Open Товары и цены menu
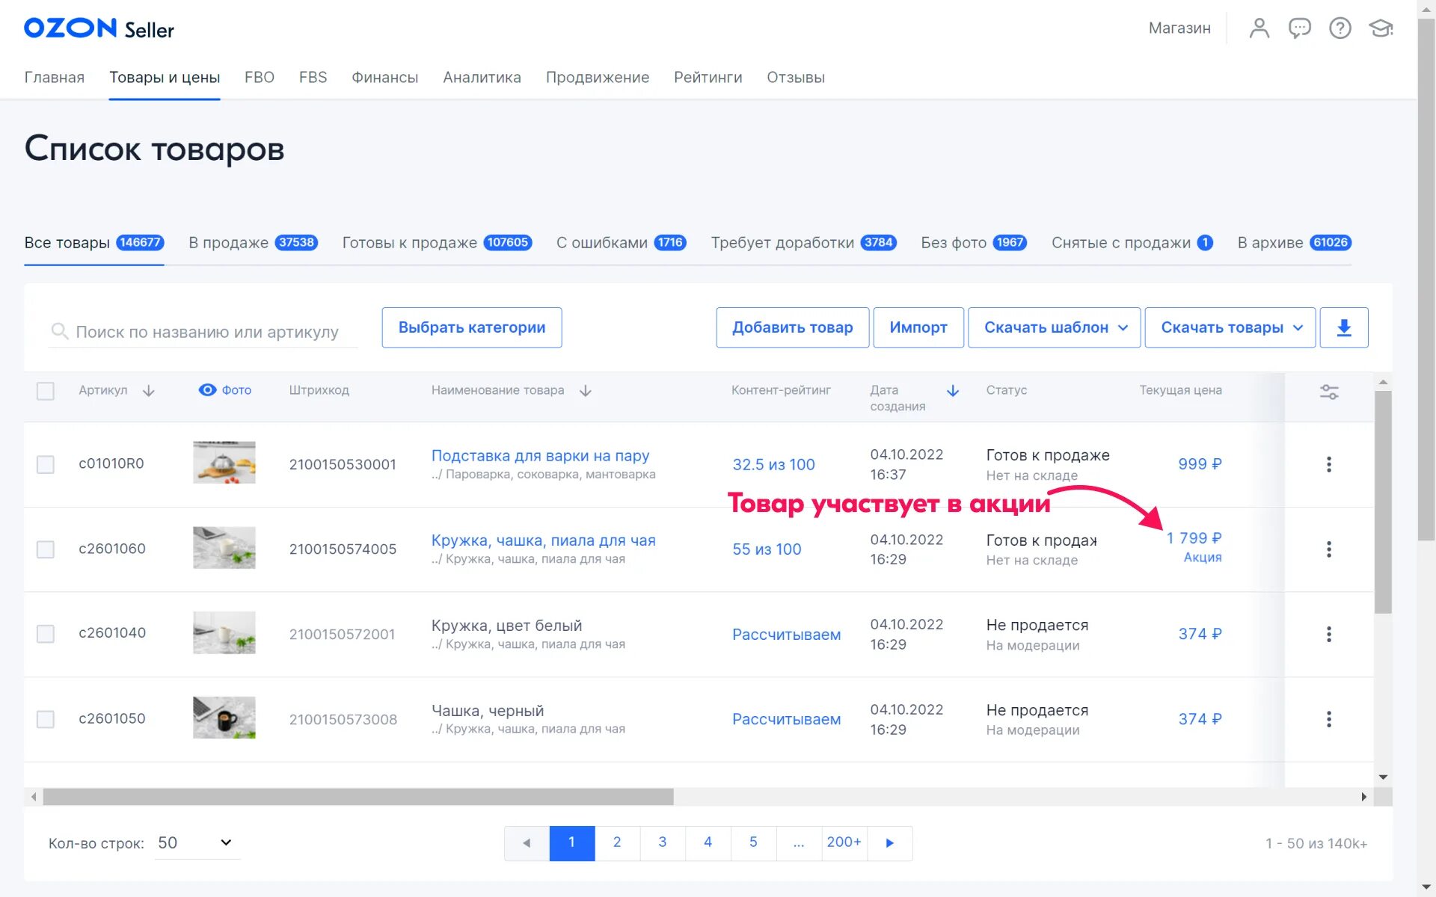 (165, 78)
